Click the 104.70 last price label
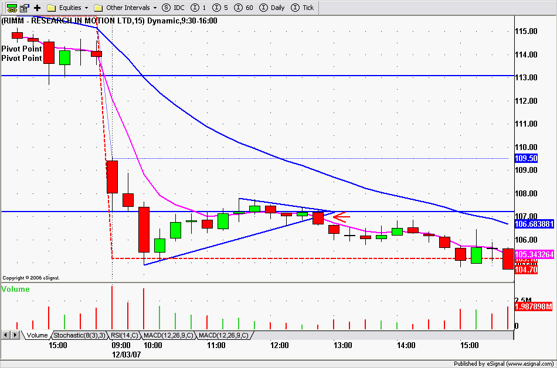Screen dimensions: 557x368 point(526,270)
